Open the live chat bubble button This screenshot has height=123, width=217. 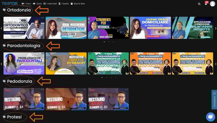tap(210, 117)
